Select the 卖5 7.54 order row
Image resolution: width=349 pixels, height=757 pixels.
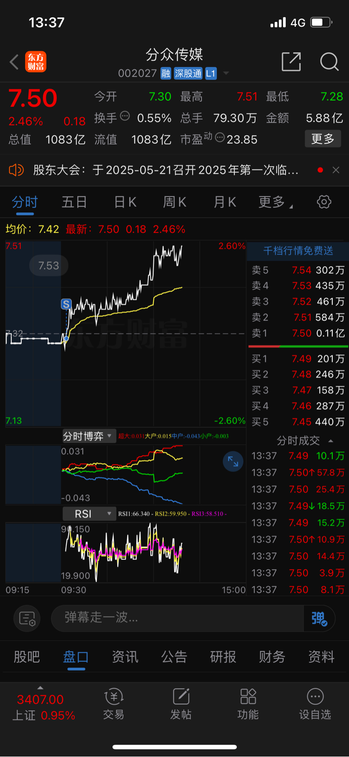click(298, 270)
